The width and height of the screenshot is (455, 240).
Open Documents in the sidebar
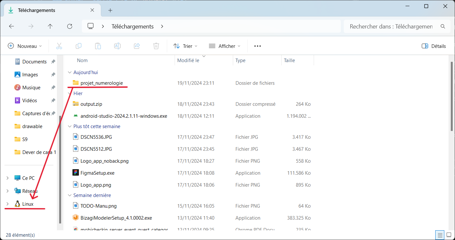click(x=34, y=62)
